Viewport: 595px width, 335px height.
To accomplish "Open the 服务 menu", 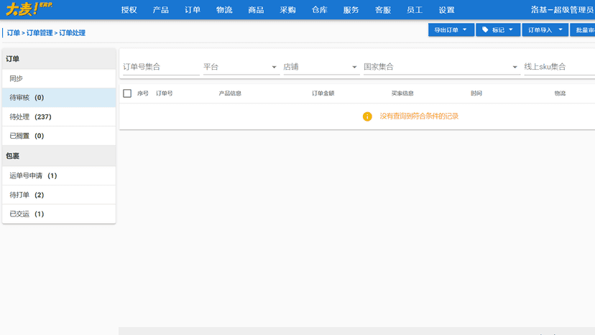I will pos(351,10).
